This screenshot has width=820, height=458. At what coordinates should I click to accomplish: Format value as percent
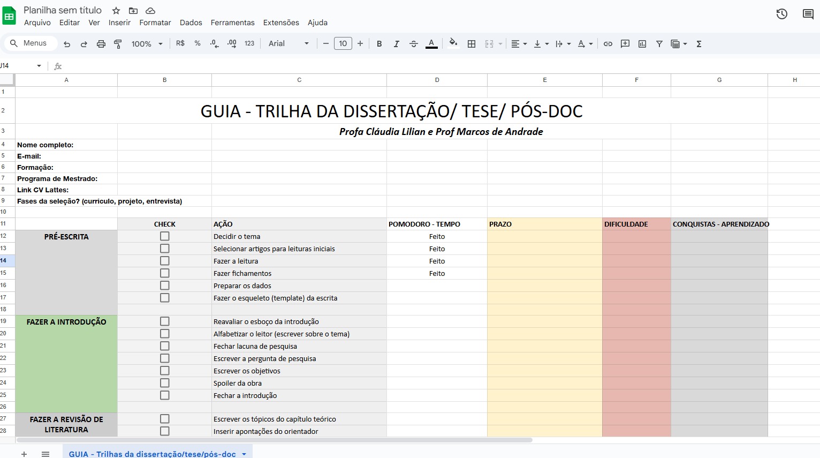point(197,43)
